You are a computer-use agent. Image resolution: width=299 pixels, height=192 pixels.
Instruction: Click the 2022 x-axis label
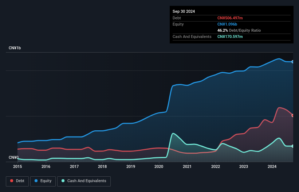pyautogui.click(x=216, y=166)
